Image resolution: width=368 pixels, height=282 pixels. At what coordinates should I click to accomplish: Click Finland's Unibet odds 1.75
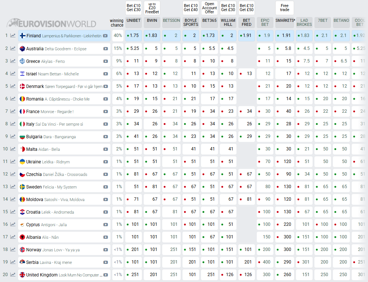[x=133, y=36]
